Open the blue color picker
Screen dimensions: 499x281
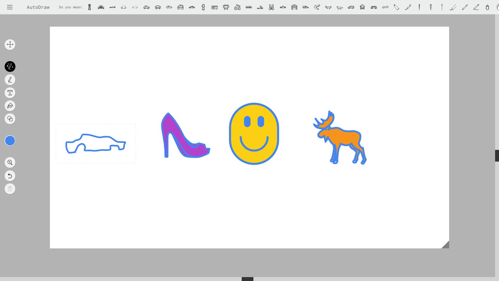pos(10,141)
